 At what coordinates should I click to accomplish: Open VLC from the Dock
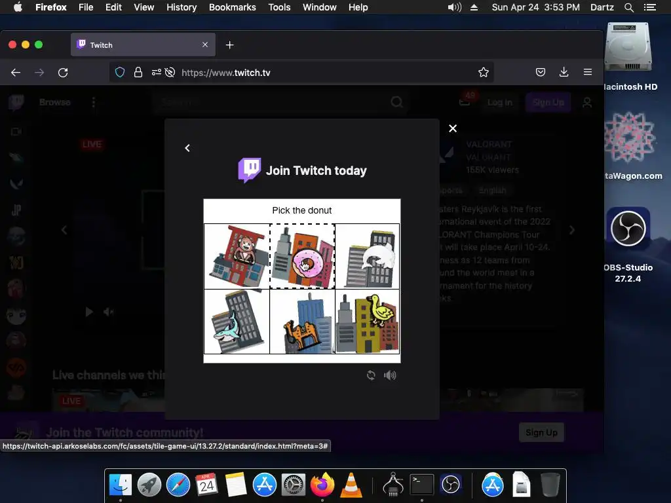point(351,485)
